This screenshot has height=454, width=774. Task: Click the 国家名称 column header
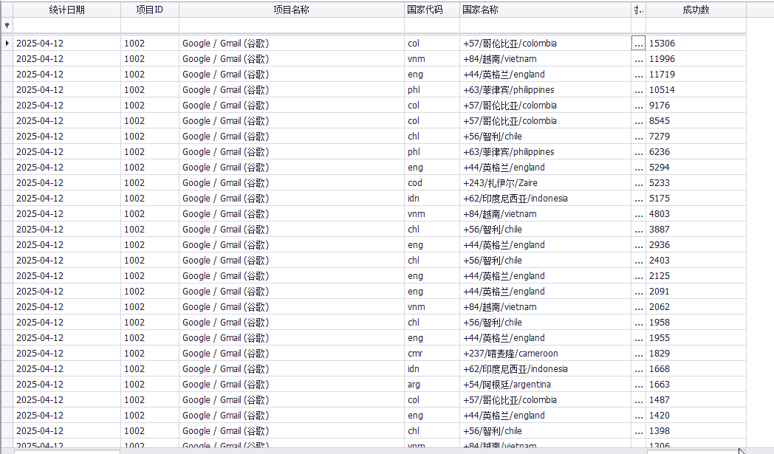pos(545,10)
